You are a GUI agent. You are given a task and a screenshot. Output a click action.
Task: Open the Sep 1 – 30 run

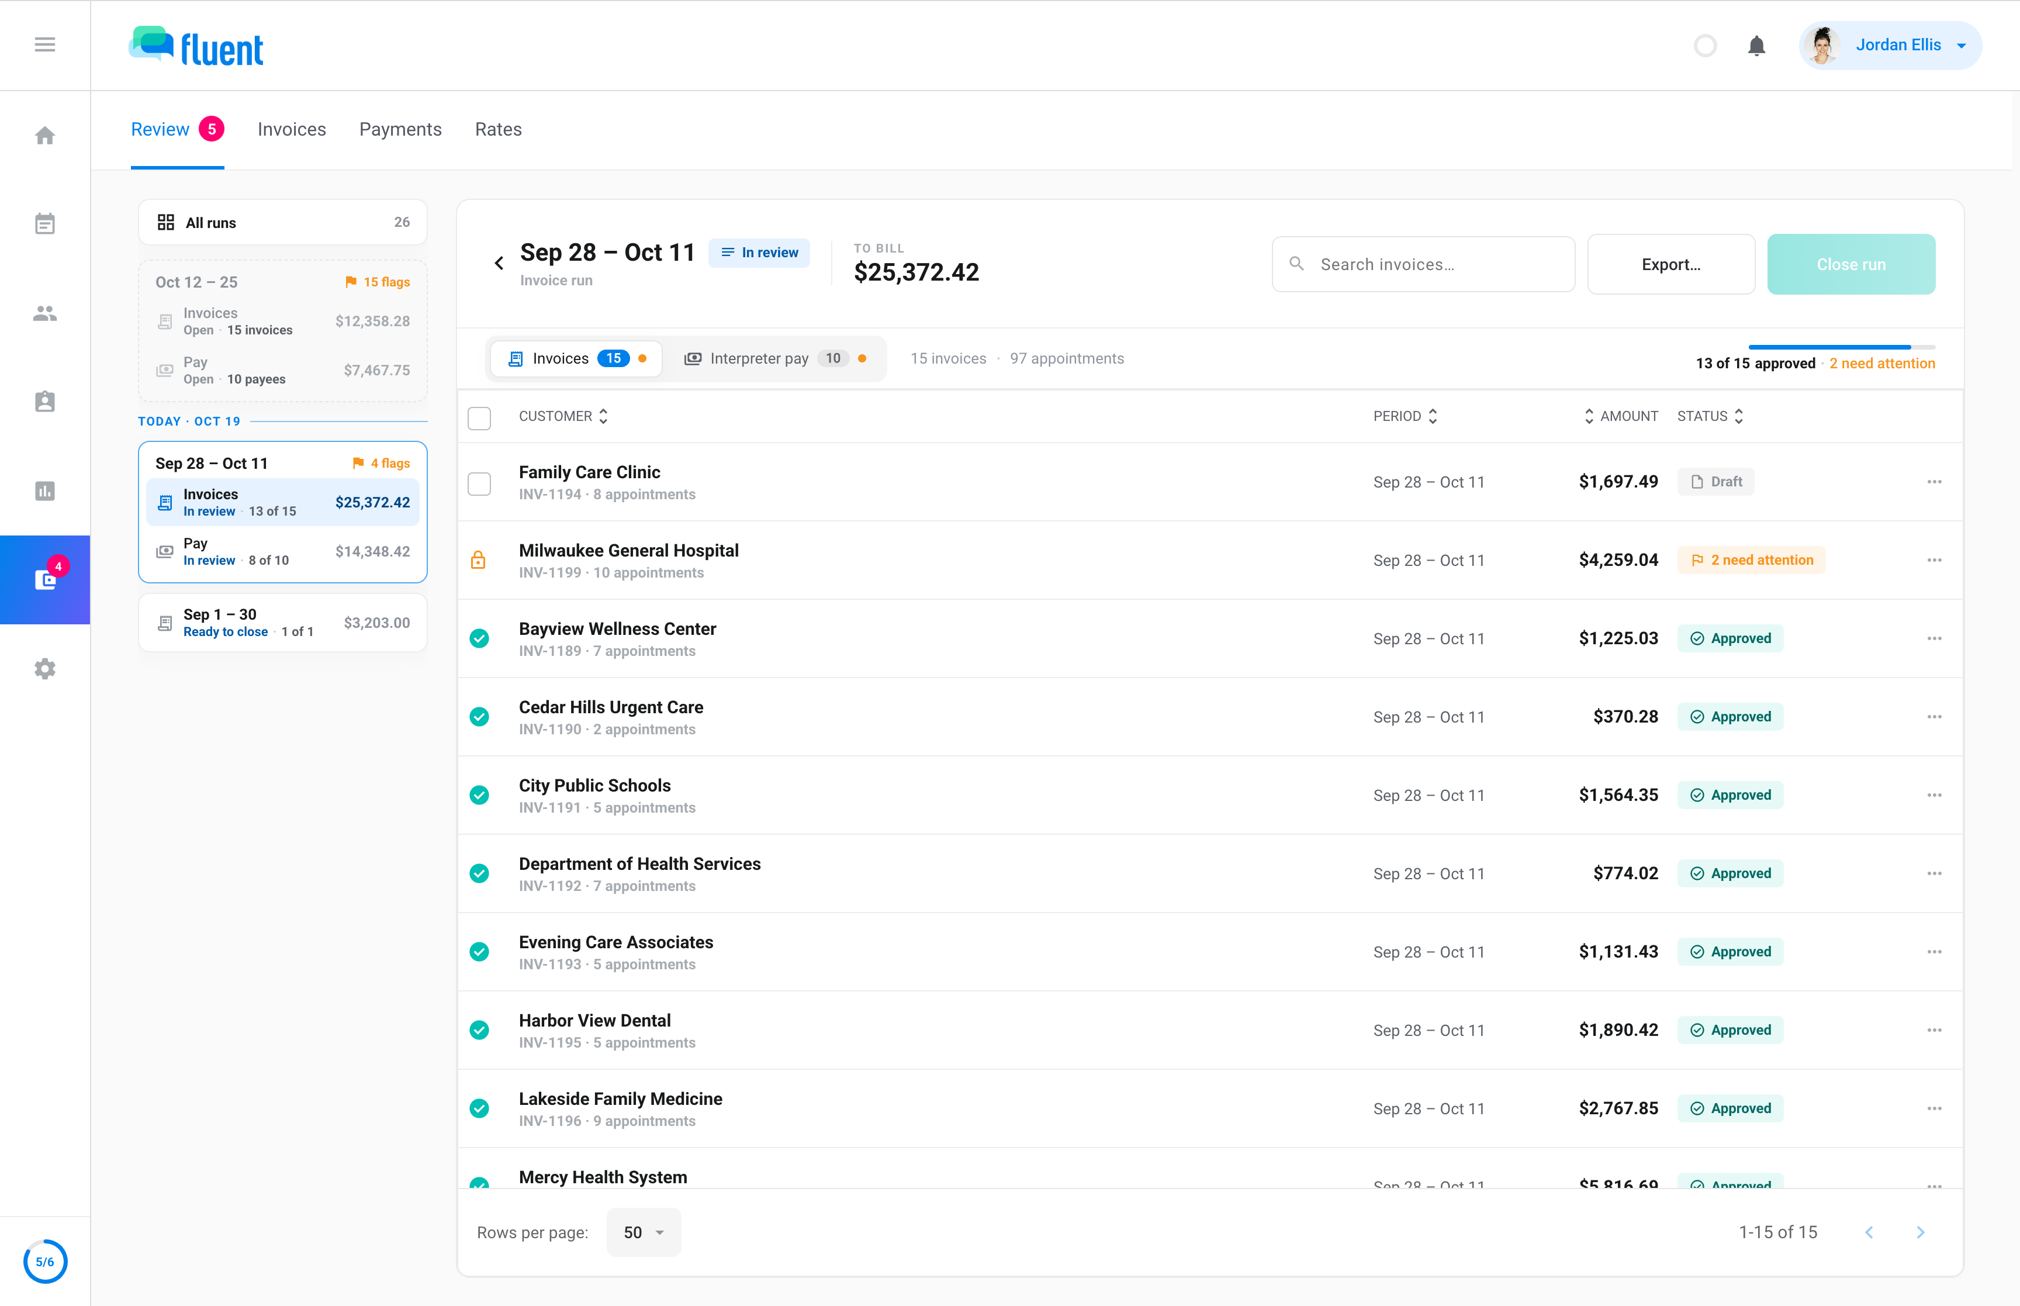click(282, 623)
